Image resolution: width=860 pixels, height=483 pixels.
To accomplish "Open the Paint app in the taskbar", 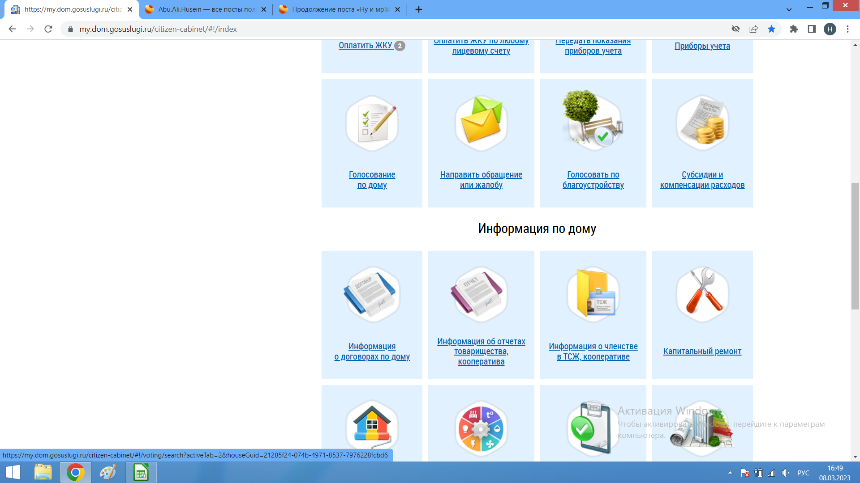I will [x=108, y=472].
